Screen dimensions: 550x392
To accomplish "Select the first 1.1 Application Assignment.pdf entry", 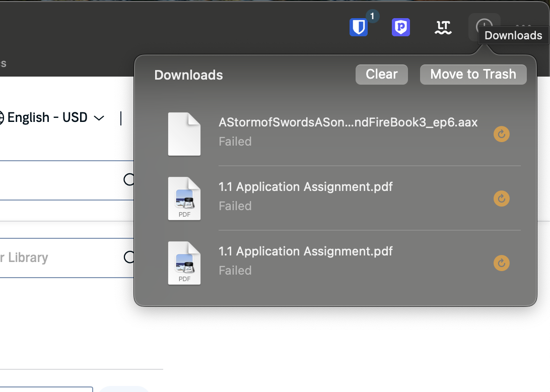I will click(305, 187).
